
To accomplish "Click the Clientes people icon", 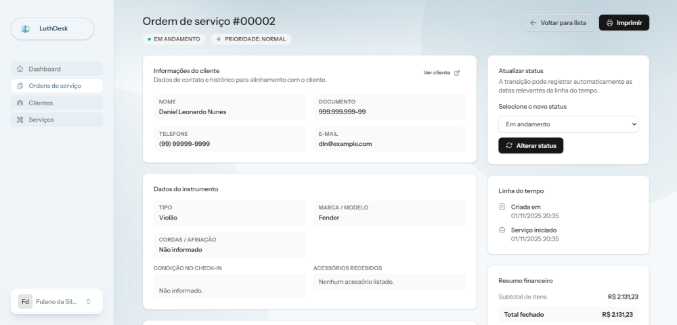I will pyautogui.click(x=20, y=103).
